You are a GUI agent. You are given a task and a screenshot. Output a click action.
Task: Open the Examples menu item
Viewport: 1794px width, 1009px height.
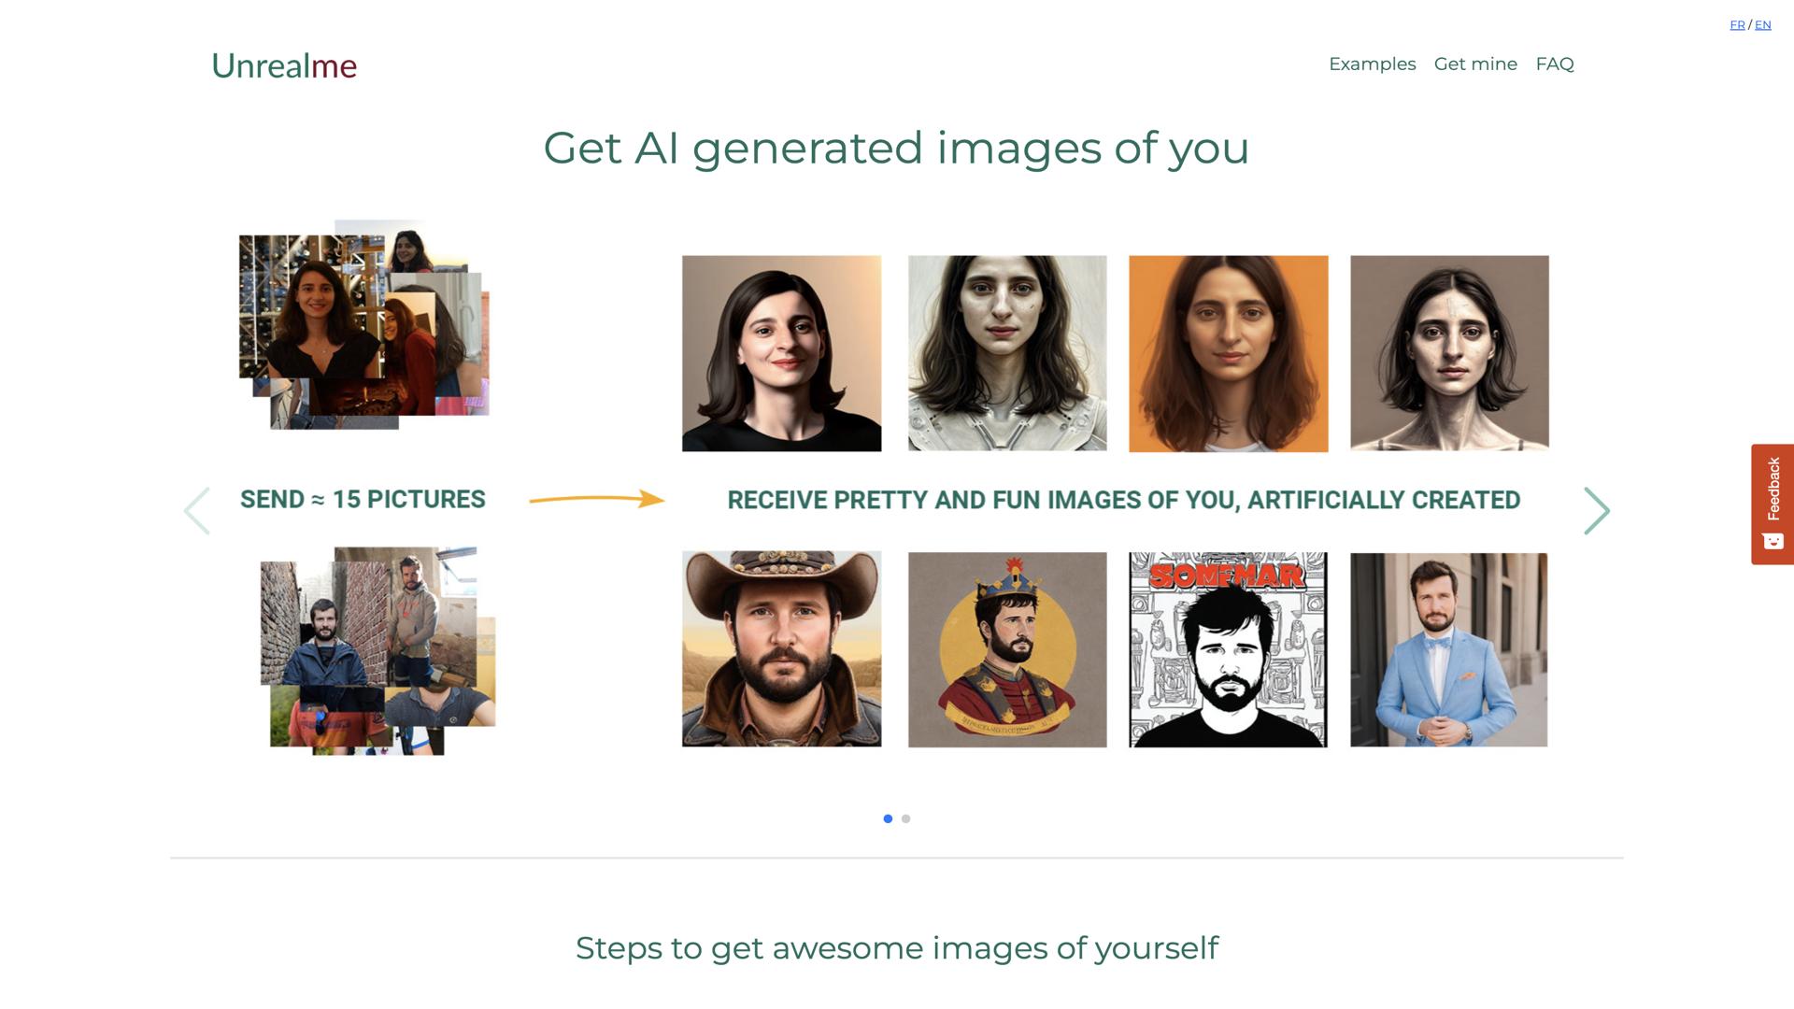1372,64
